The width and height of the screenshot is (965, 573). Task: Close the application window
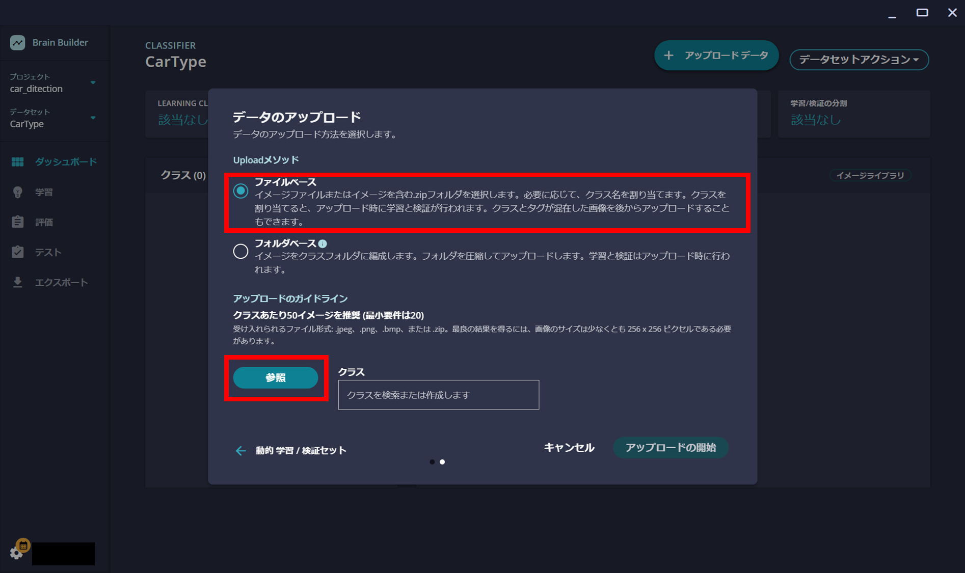[952, 13]
